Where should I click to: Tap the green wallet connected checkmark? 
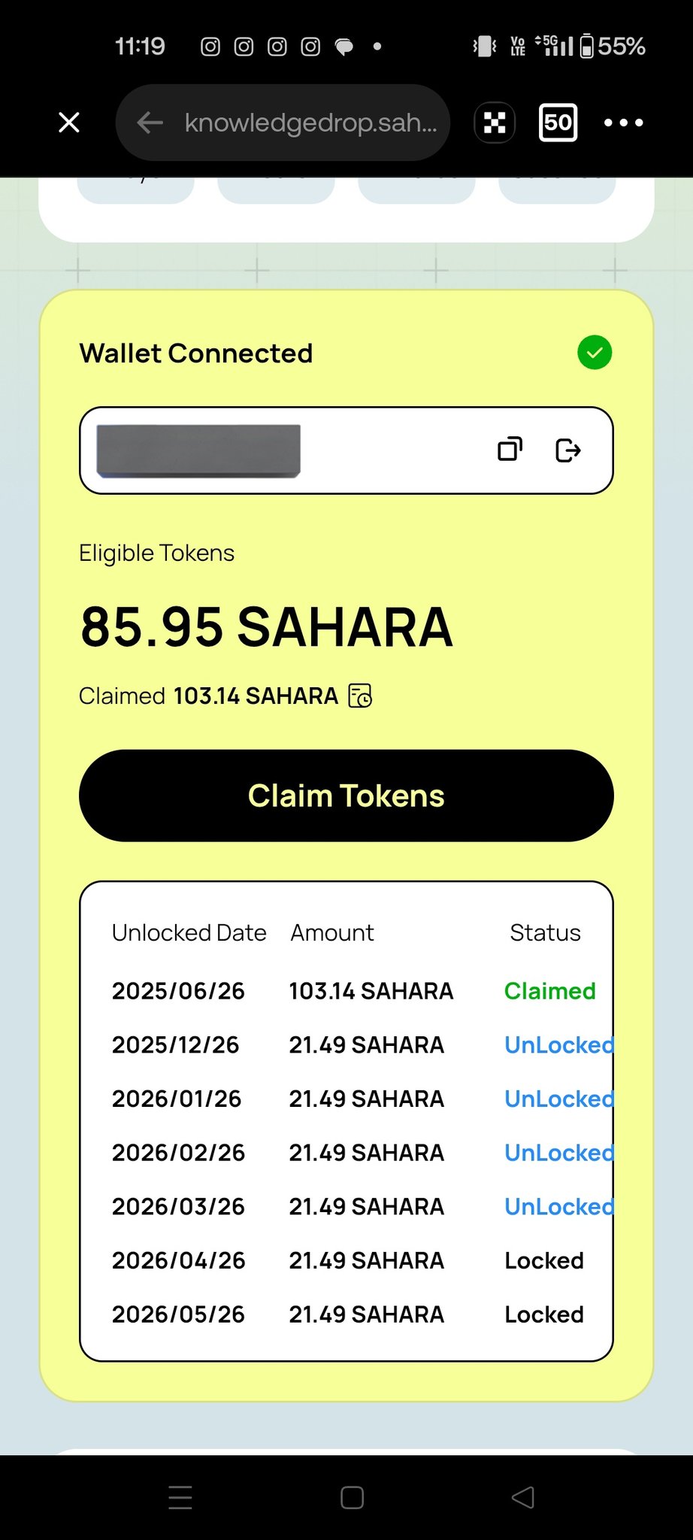pos(595,353)
